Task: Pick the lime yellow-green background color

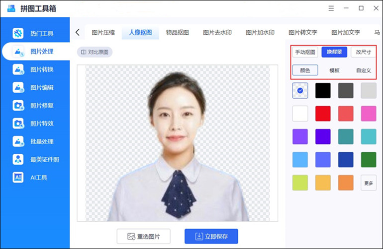Action: 300,183
